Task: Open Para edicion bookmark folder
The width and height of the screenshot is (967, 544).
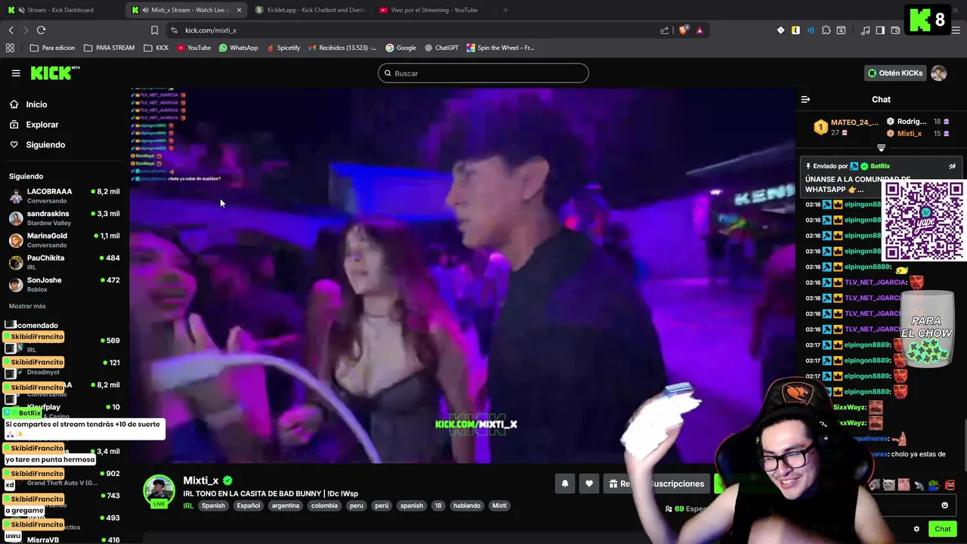Action: (x=52, y=48)
